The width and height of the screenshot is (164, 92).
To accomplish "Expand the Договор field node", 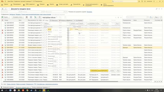I will [45, 47].
